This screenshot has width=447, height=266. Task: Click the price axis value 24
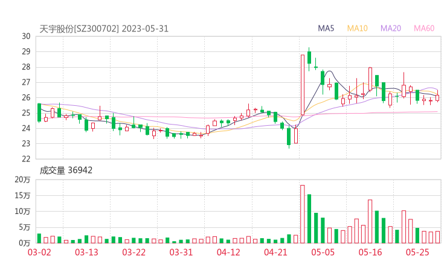pyautogui.click(x=26, y=128)
